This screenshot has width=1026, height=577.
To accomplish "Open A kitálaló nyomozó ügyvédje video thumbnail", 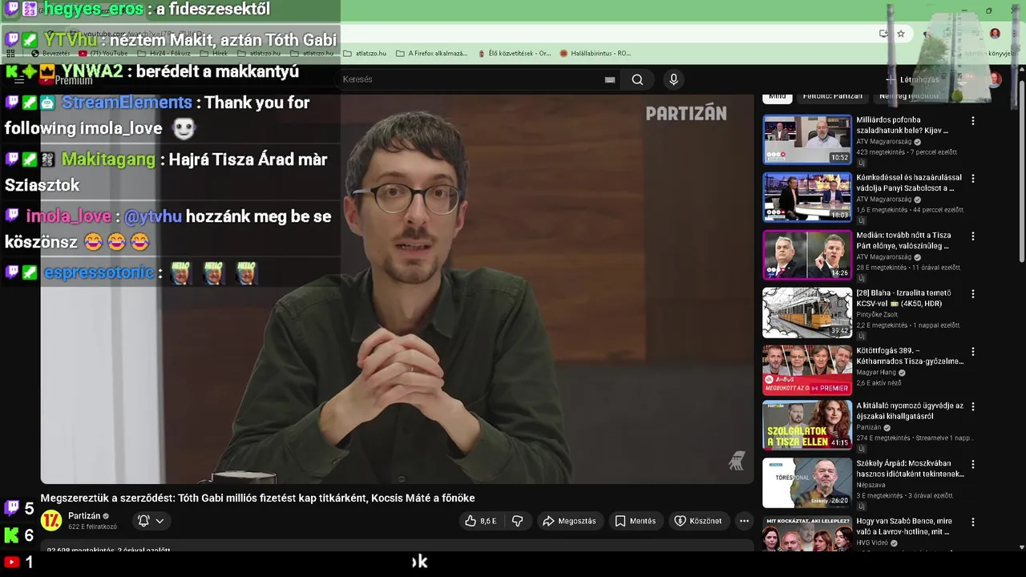I will [x=807, y=425].
